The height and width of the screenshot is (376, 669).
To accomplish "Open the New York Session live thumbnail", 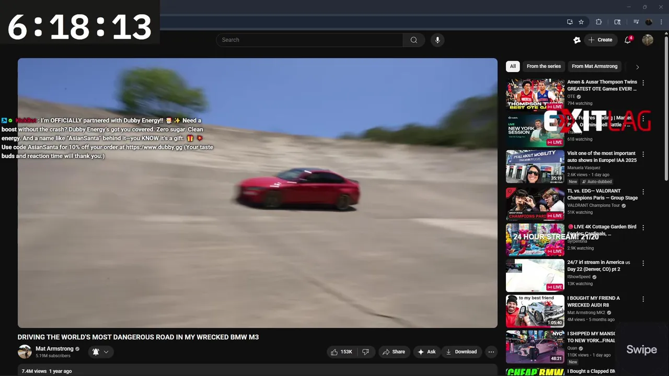I will click(x=535, y=131).
